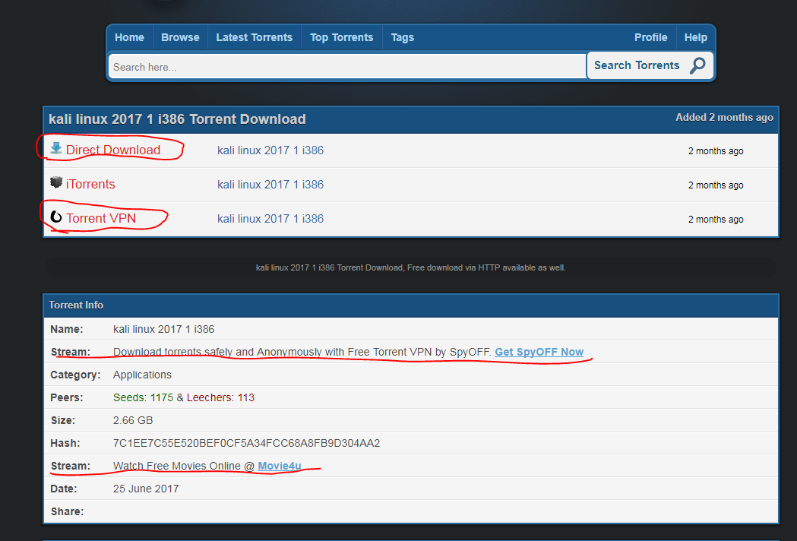Open the Tags page
The height and width of the screenshot is (541, 797).
[x=402, y=36]
